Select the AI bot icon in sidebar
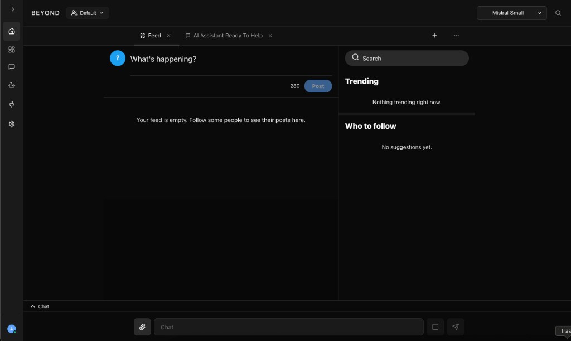Screen dimensions: 571x341 [11, 85]
